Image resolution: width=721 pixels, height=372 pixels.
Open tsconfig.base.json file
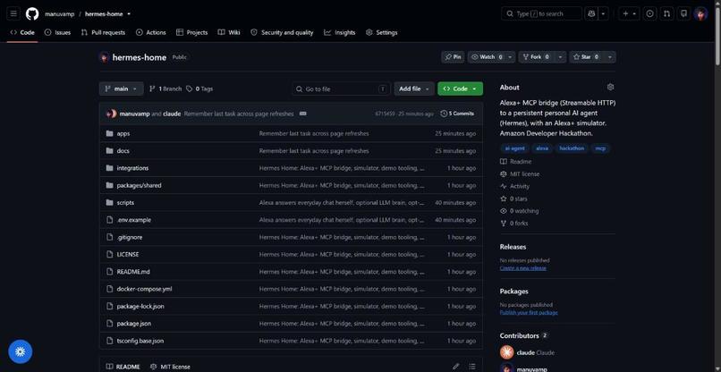point(140,341)
